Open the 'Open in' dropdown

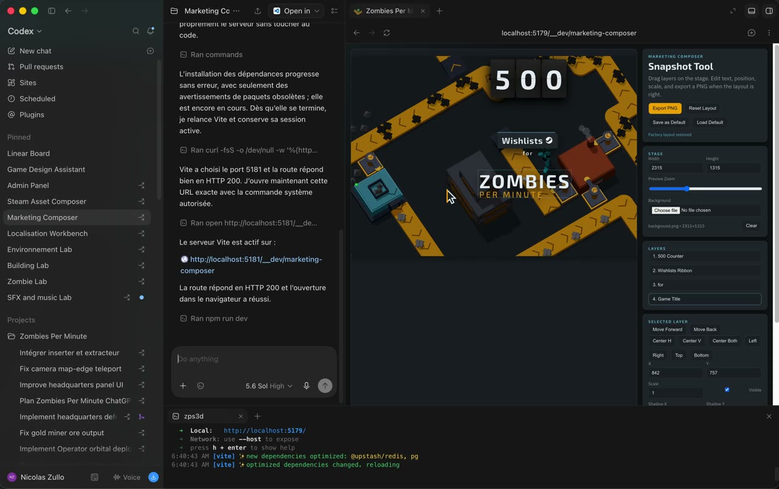[x=296, y=11]
